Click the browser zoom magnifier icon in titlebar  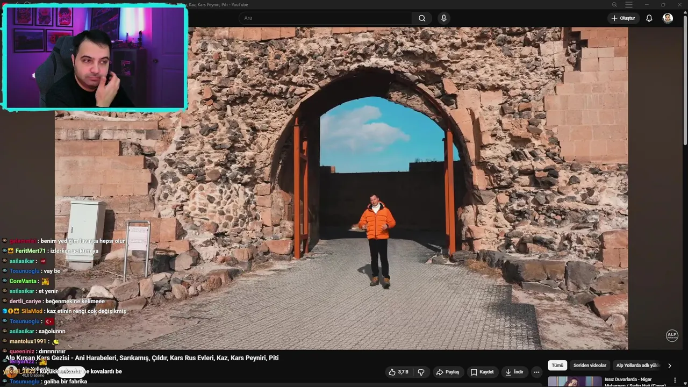(614, 5)
